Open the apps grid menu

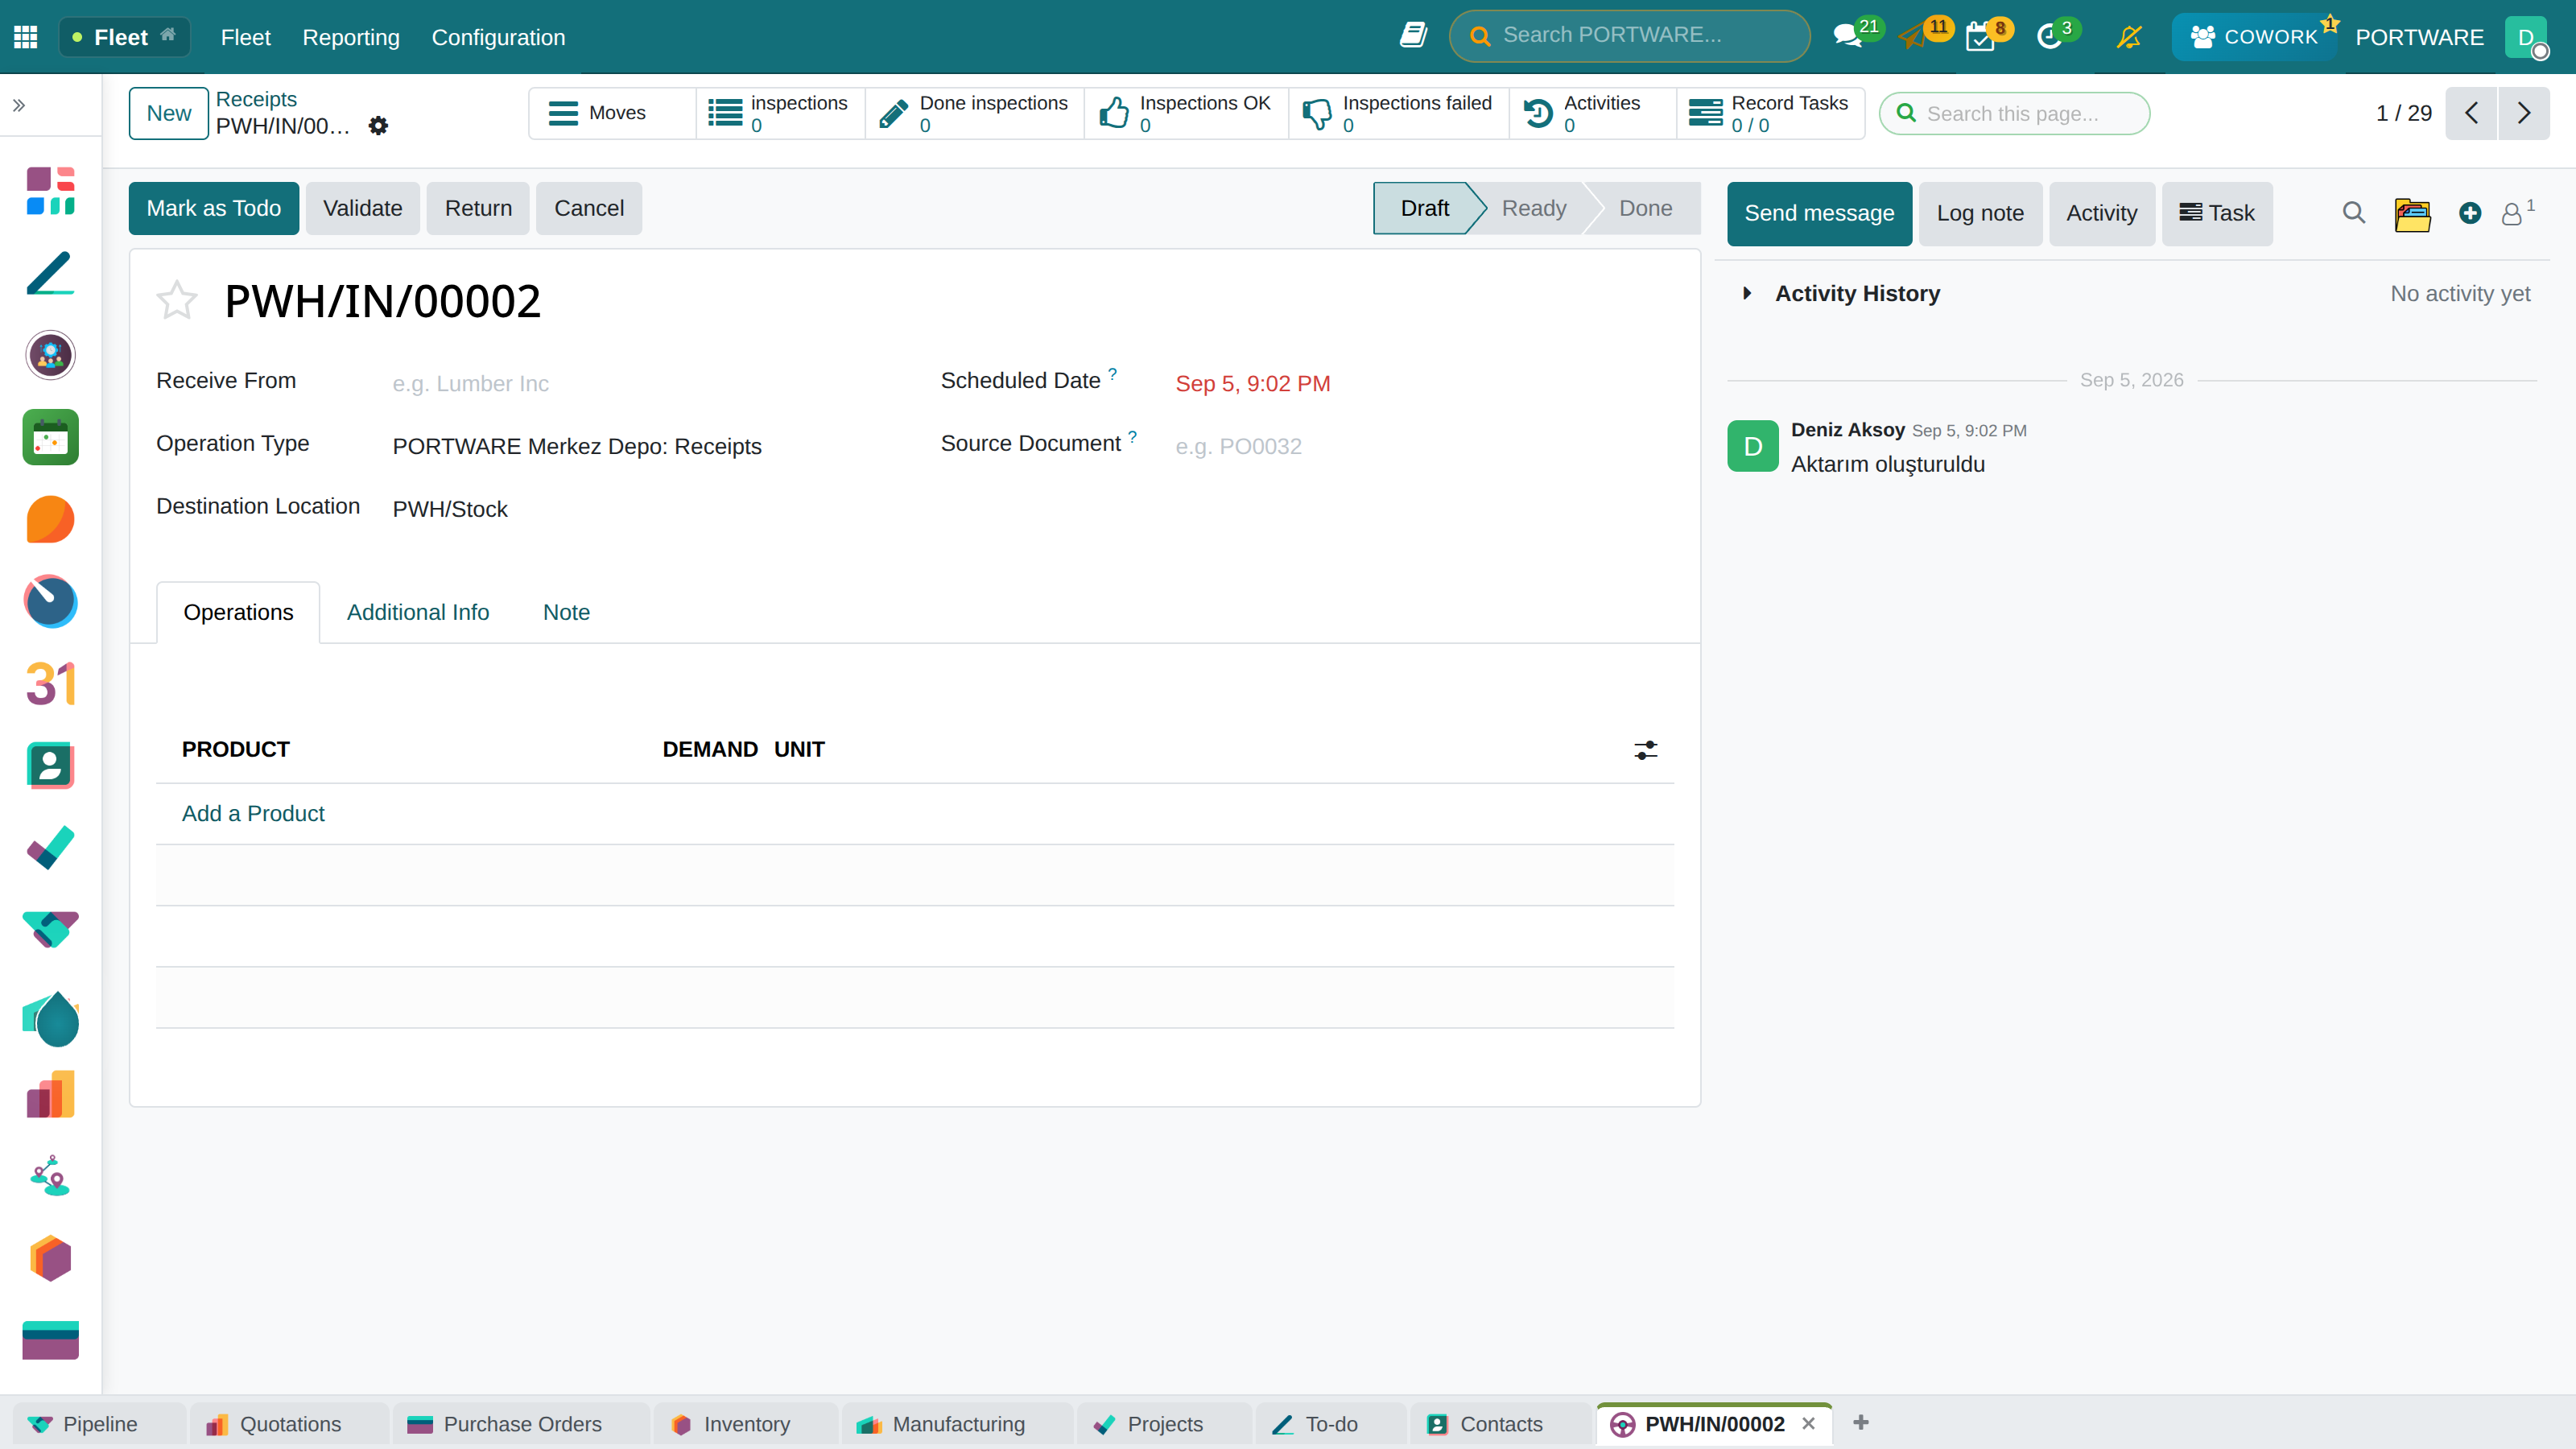click(26, 37)
